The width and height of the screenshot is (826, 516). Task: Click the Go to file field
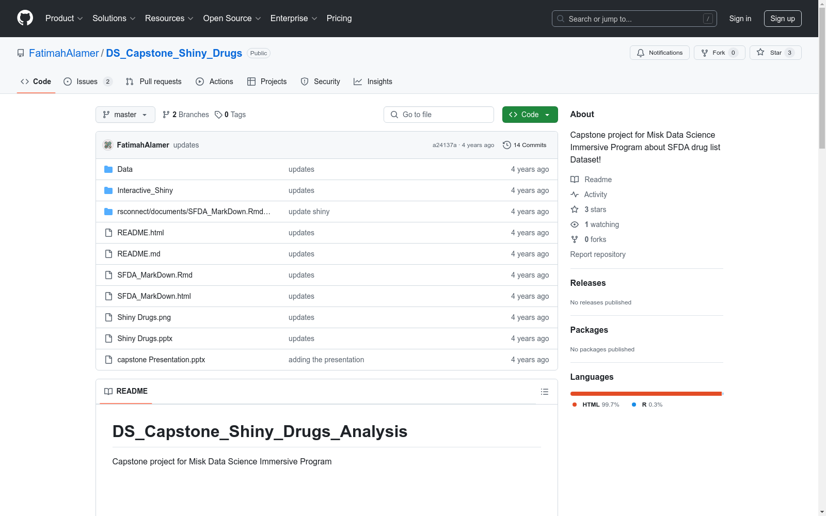[439, 115]
